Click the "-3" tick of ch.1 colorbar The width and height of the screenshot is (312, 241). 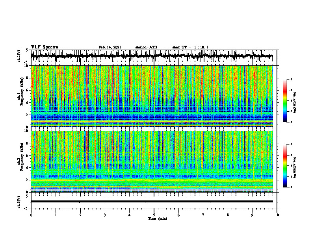(291, 79)
